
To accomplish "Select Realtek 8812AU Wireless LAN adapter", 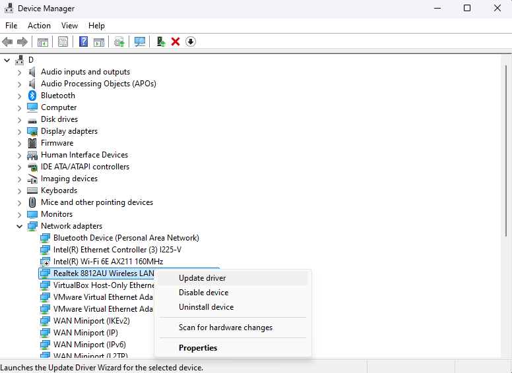I will 104,273.
